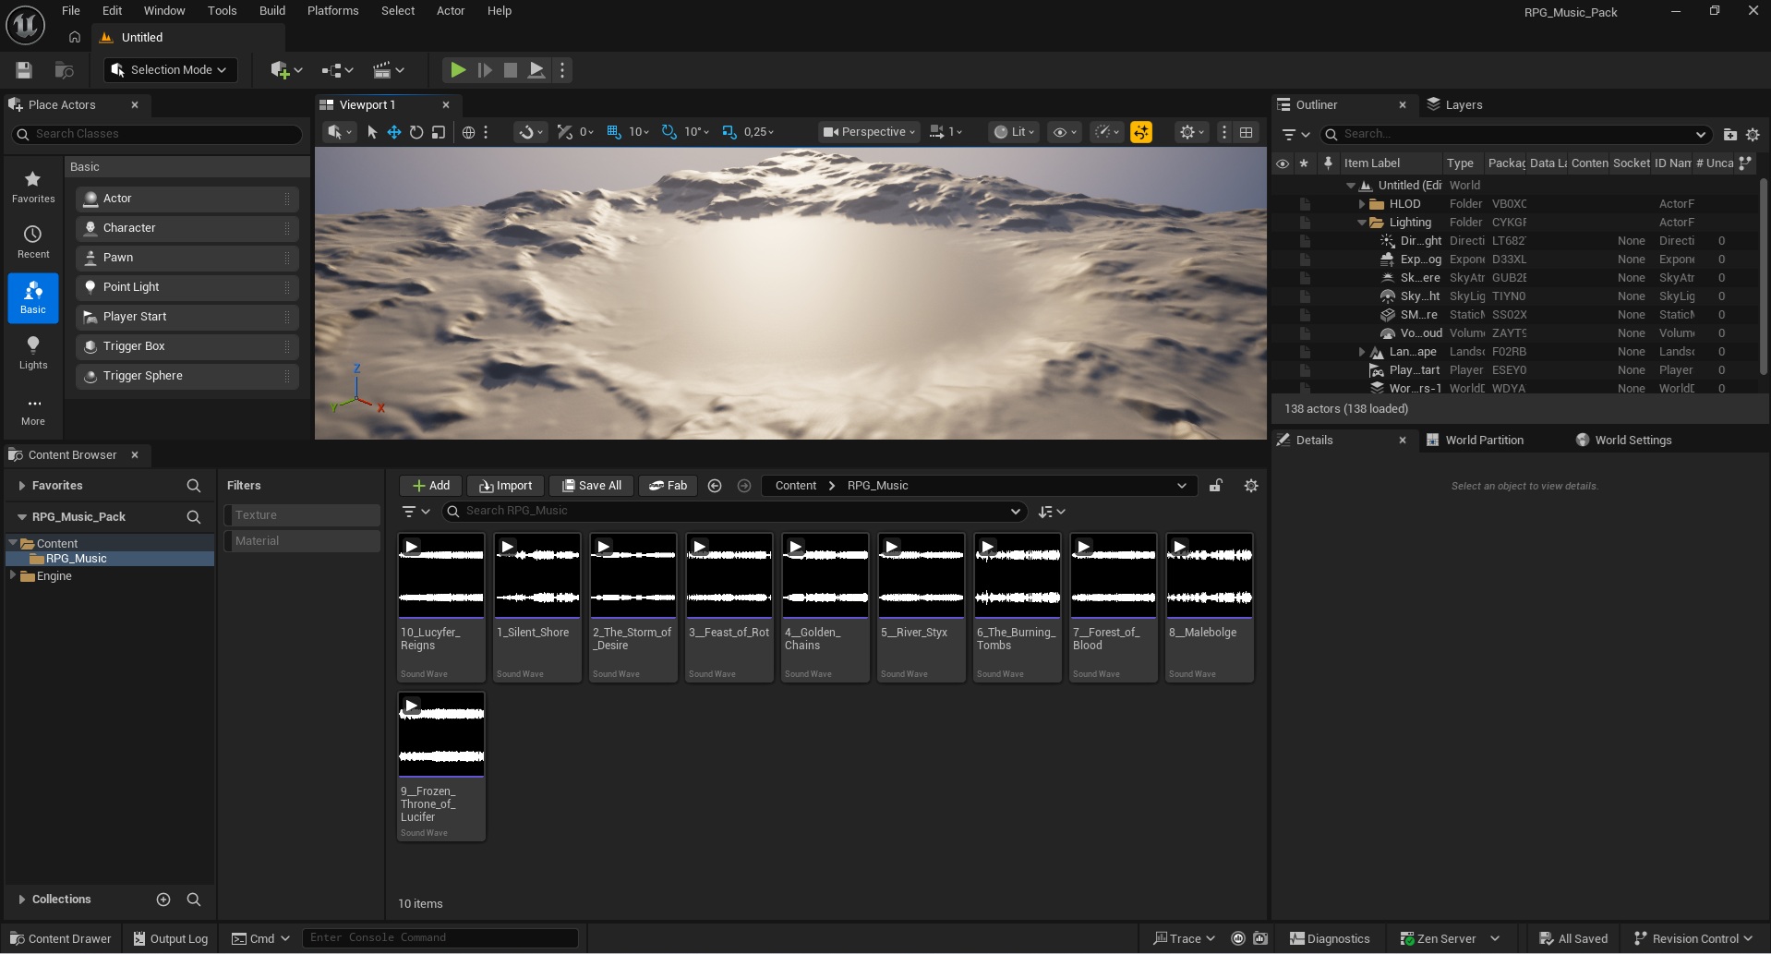
Task: Select the Recent category in Place Actors
Action: point(33,242)
